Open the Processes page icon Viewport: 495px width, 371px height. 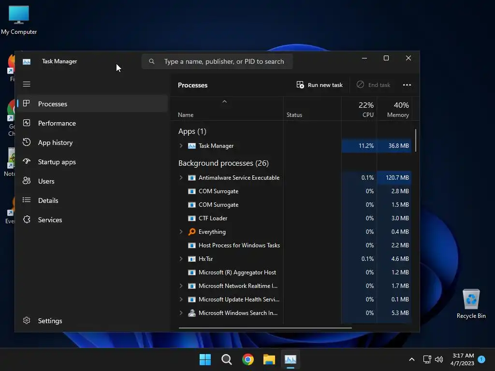pos(27,103)
